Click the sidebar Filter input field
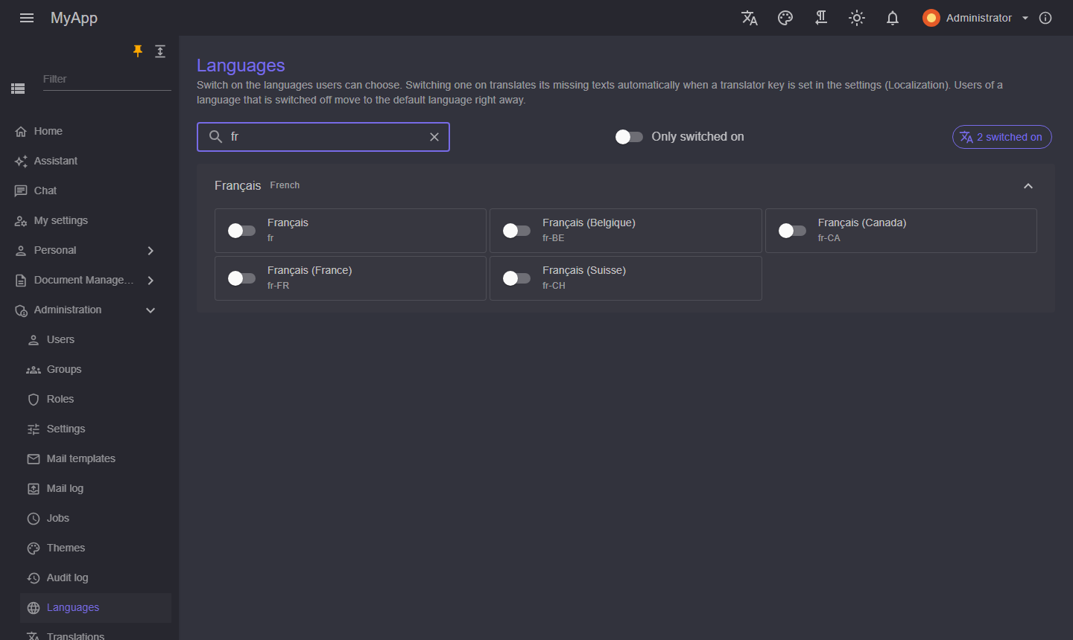This screenshot has height=640, width=1073. tap(107, 80)
